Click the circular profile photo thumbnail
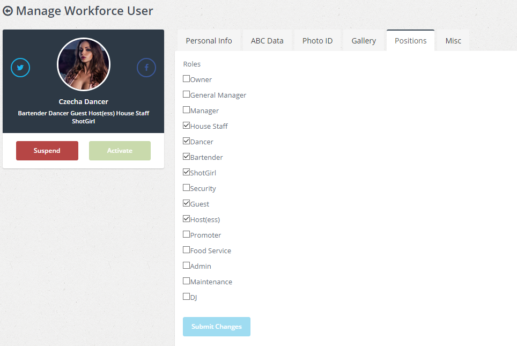The image size is (517, 346). point(84,65)
